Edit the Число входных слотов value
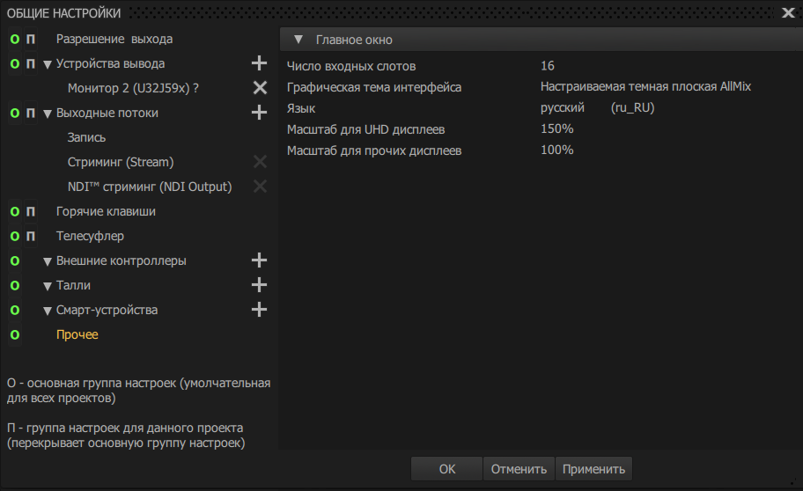This screenshot has height=491, width=803. (x=548, y=66)
